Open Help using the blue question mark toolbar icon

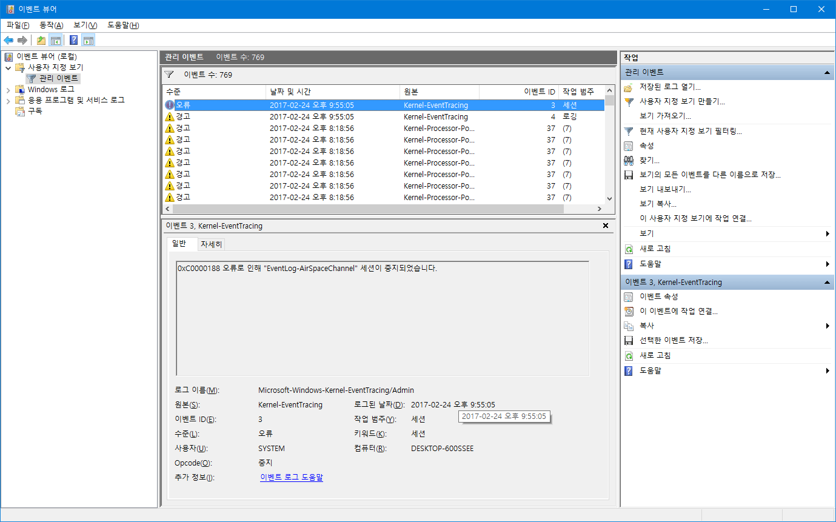point(74,39)
